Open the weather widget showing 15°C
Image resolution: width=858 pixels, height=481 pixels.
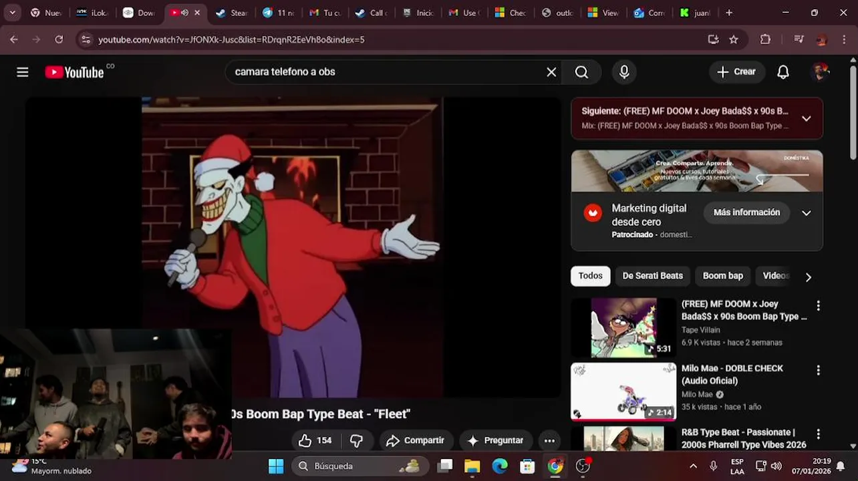click(x=52, y=466)
